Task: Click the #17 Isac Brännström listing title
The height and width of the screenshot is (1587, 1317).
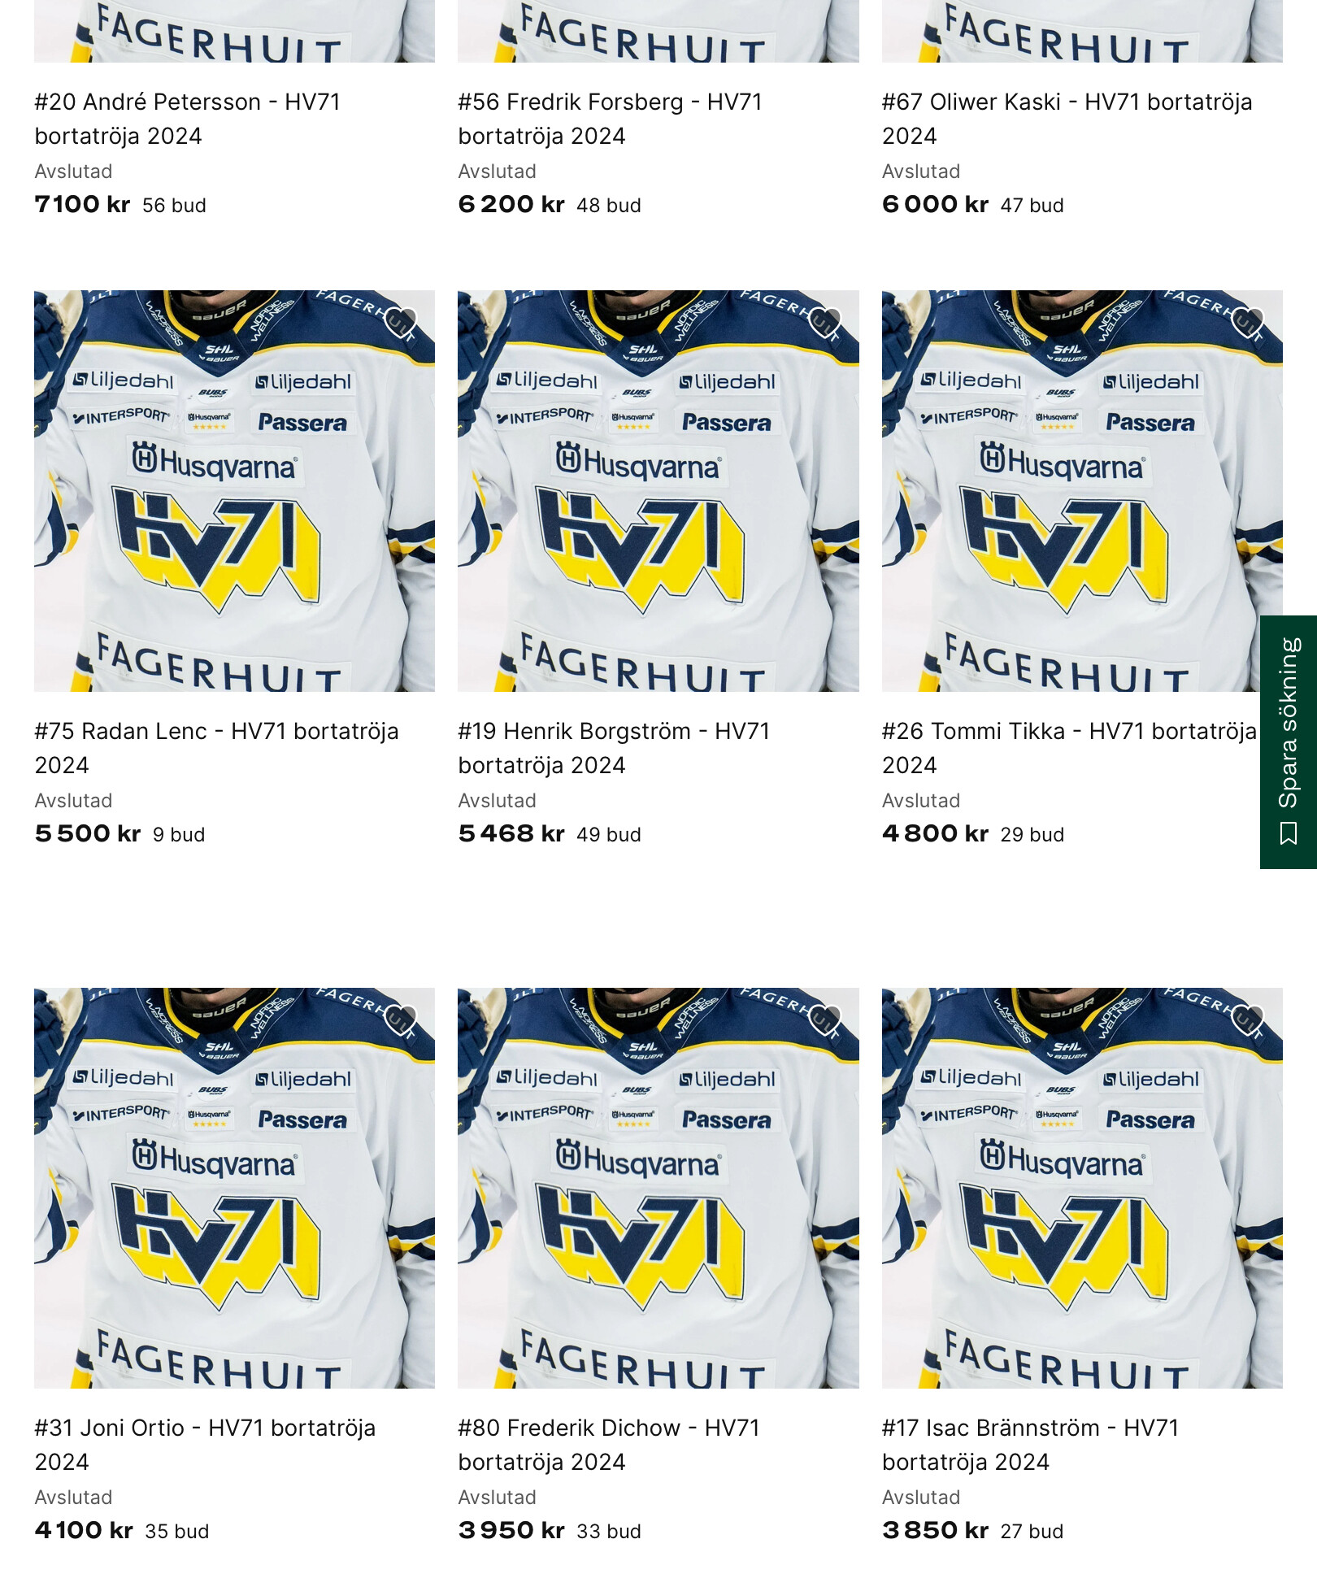Action: [x=1031, y=1445]
